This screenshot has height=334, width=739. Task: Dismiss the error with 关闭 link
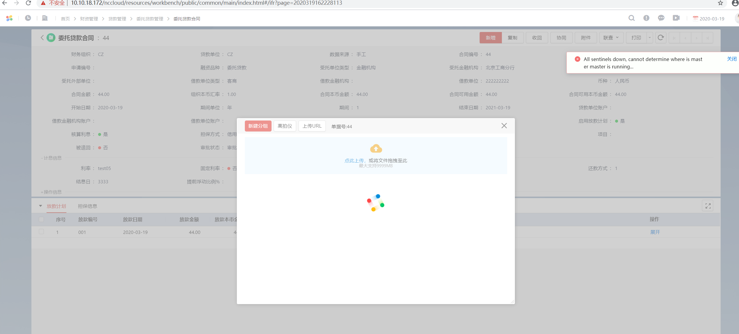[x=731, y=59]
